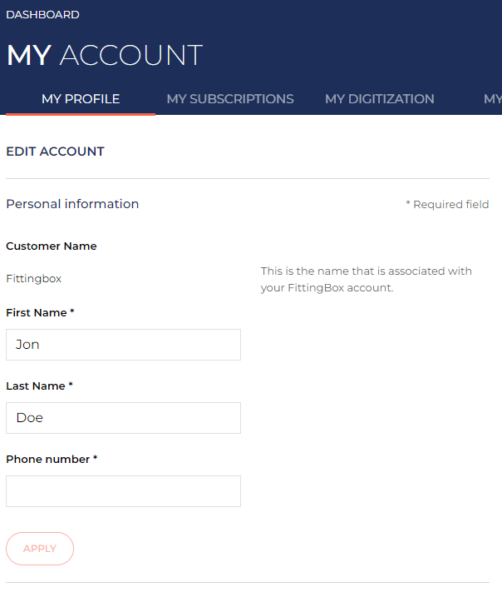Click into the empty Phone number field
Image resolution: width=502 pixels, height=592 pixels.
pyautogui.click(x=123, y=491)
